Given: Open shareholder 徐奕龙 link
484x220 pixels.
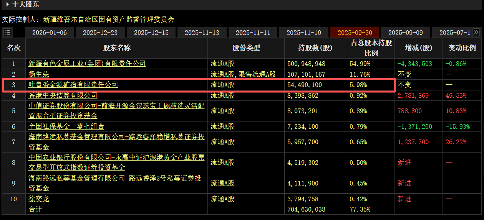Looking at the screenshot, I should click(39, 199).
